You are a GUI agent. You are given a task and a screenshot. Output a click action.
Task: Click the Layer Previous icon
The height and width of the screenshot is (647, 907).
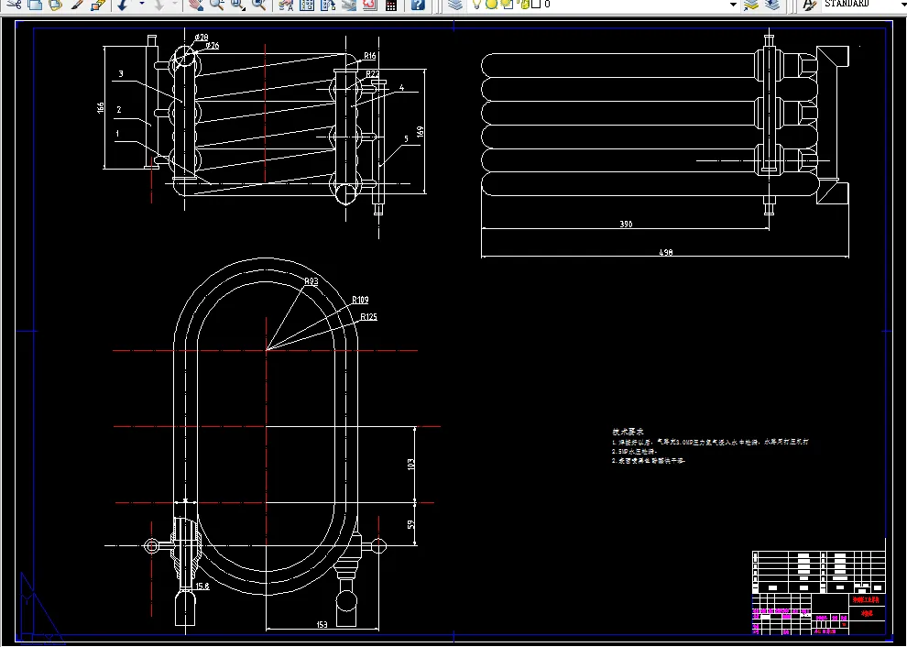click(x=772, y=4)
